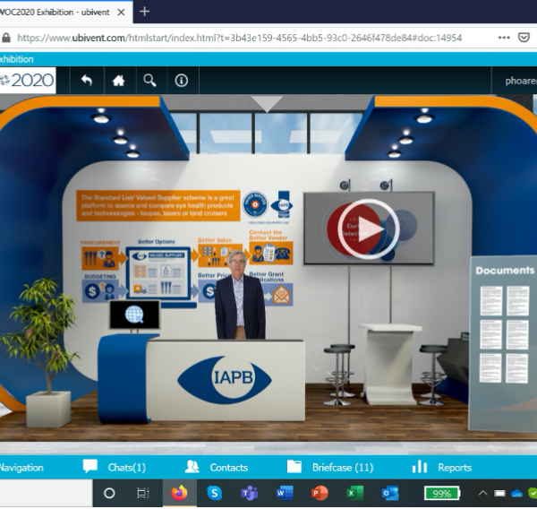The image size is (537, 509).
Task: Click the orange Standard List banner on wall
Action: [158, 205]
